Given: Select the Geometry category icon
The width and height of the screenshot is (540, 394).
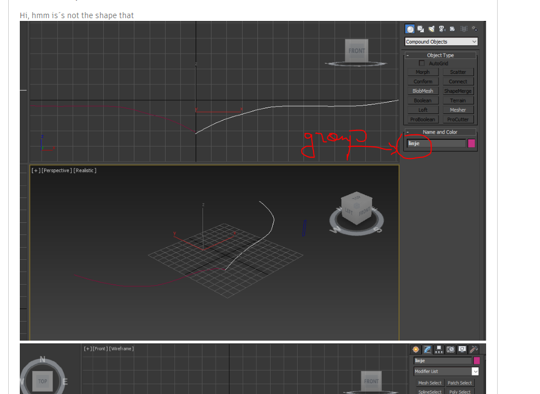Looking at the screenshot, I should pos(410,29).
